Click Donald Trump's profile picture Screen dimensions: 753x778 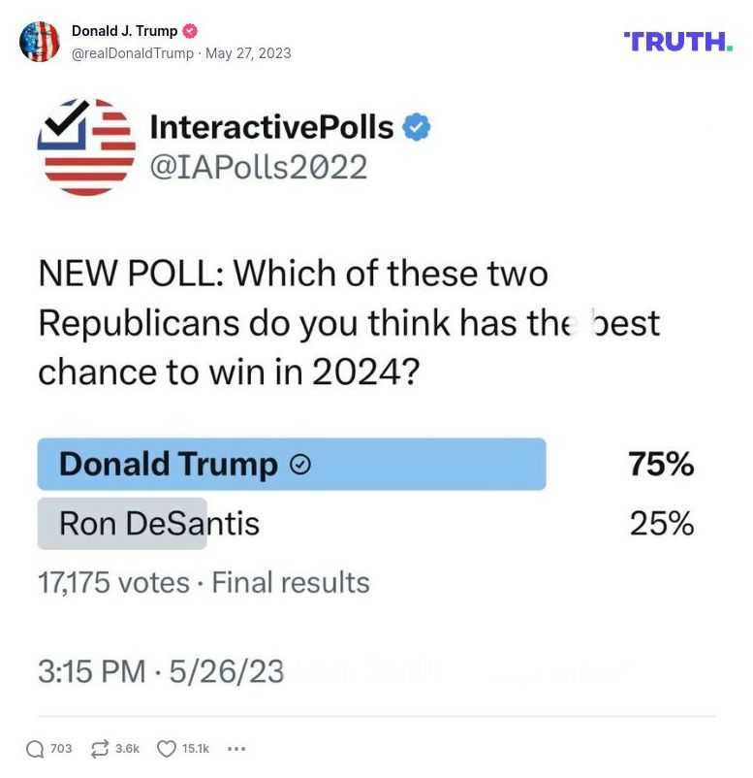click(41, 42)
